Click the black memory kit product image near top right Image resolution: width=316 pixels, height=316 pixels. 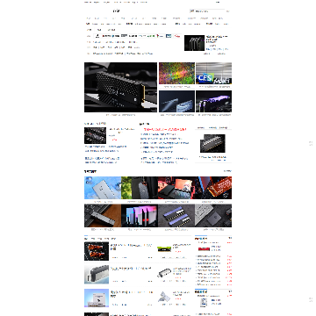pyautogui.click(x=194, y=43)
